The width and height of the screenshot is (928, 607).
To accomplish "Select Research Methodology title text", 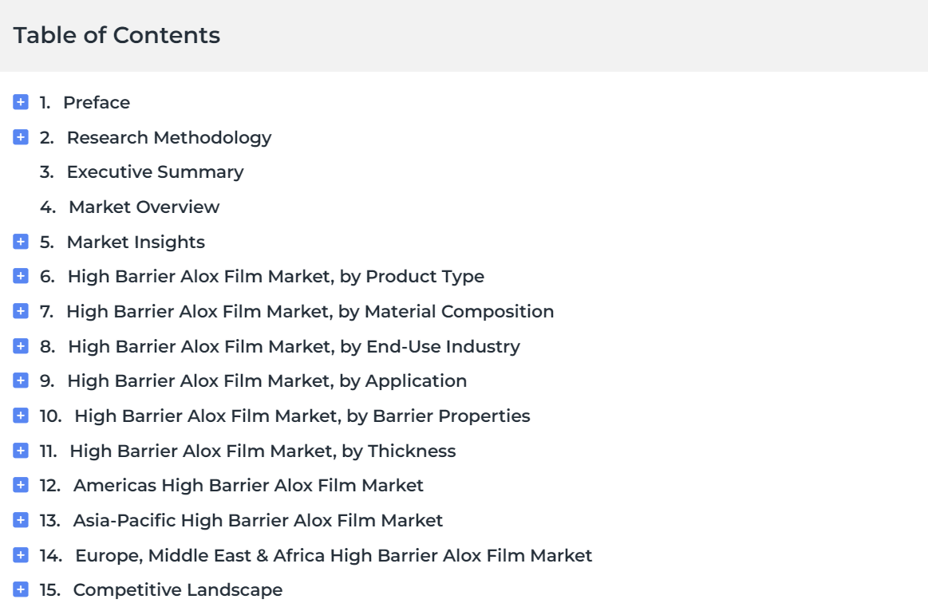I will click(168, 137).
